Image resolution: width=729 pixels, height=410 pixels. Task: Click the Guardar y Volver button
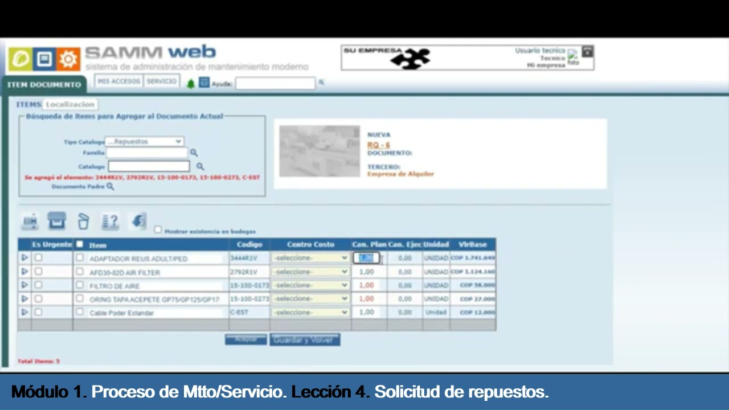pos(305,339)
